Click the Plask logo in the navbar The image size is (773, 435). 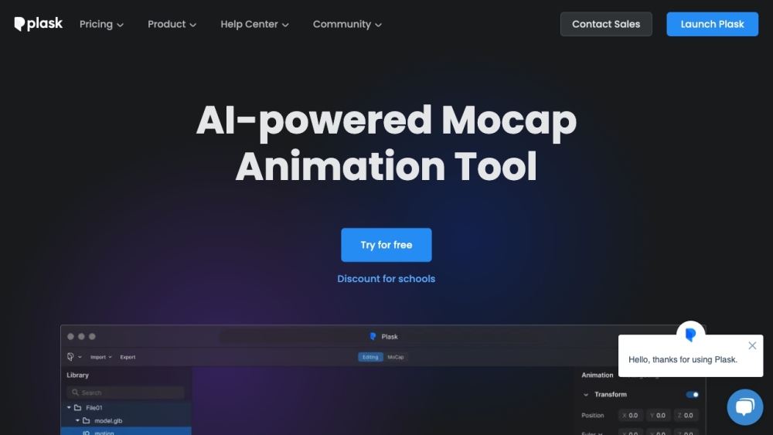coord(38,24)
